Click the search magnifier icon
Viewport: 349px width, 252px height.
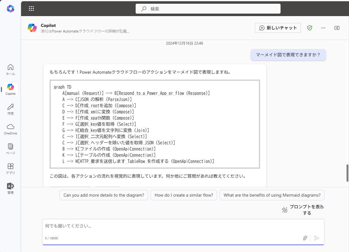click(144, 9)
